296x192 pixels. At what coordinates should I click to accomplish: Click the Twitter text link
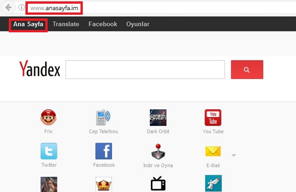point(49,165)
